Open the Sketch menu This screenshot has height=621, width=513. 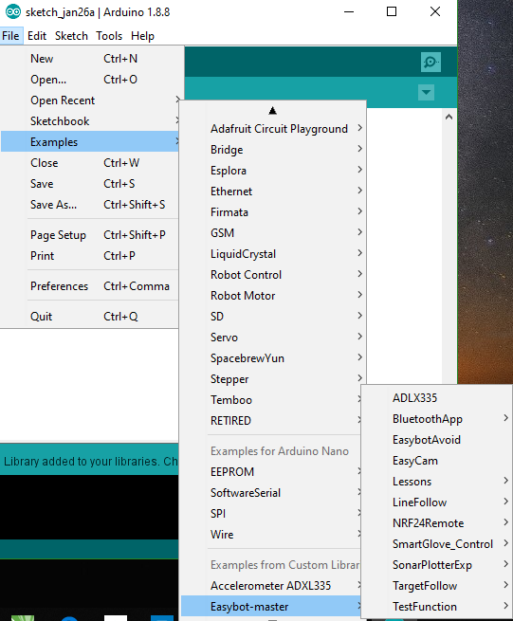click(71, 36)
